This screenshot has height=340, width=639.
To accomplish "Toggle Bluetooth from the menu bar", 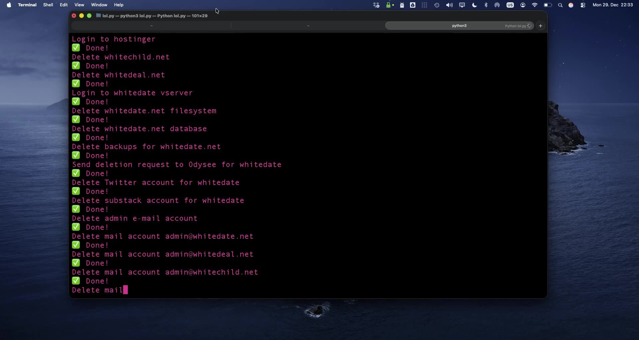I will (486, 5).
